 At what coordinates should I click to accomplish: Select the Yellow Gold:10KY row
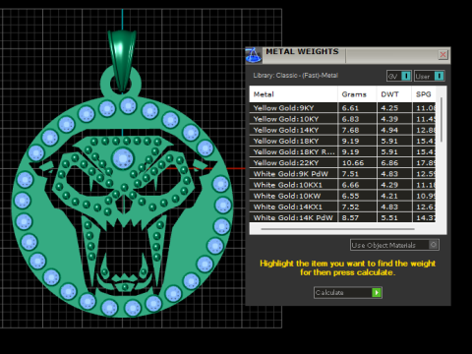[342, 119]
